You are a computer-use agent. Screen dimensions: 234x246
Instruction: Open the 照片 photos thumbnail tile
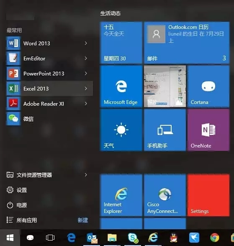165,86
